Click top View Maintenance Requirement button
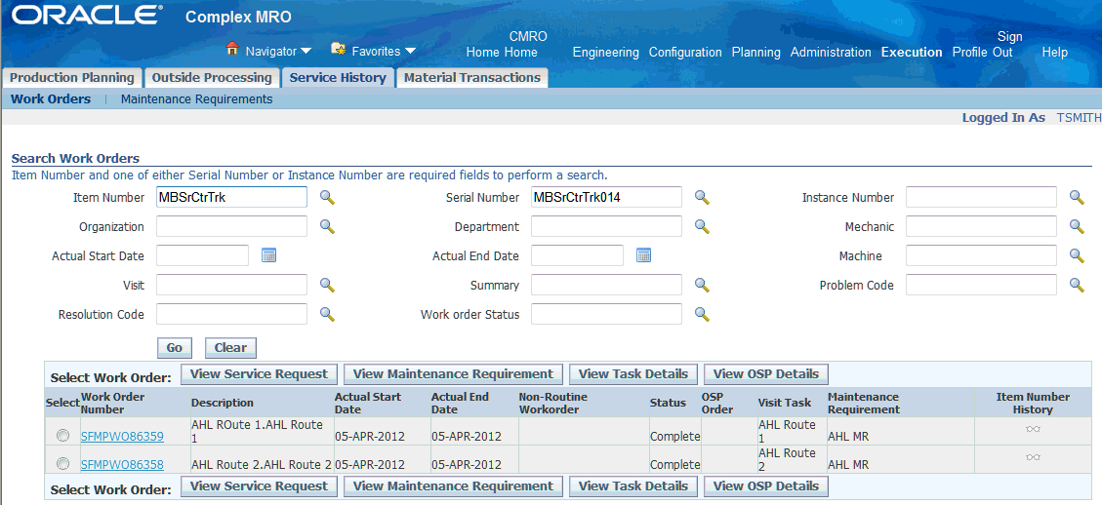Viewport: 1102px width, 505px height. (x=453, y=373)
